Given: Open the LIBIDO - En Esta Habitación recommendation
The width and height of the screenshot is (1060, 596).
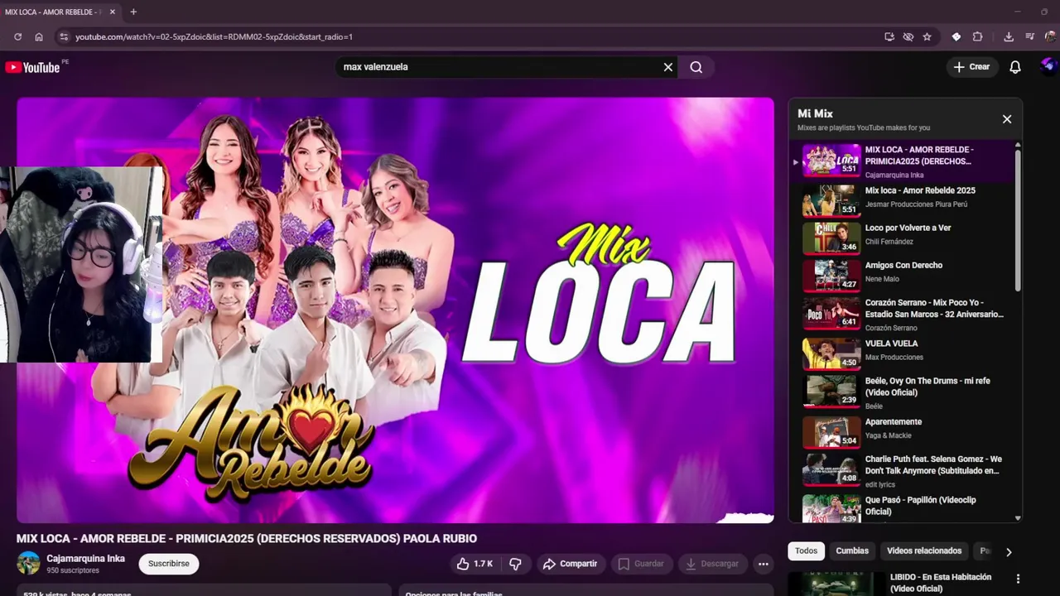Looking at the screenshot, I should pos(941,583).
